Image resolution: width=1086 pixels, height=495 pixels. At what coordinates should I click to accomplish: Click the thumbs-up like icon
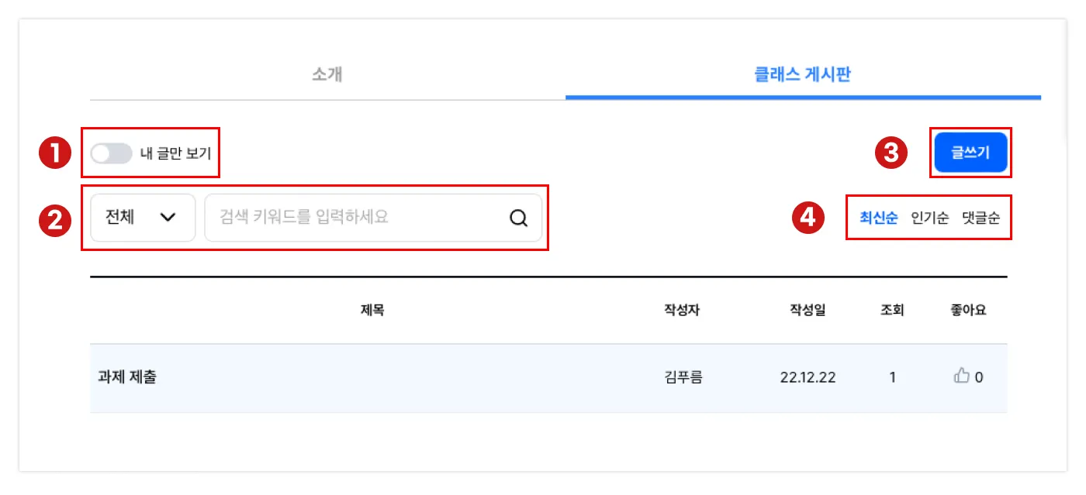click(x=962, y=376)
